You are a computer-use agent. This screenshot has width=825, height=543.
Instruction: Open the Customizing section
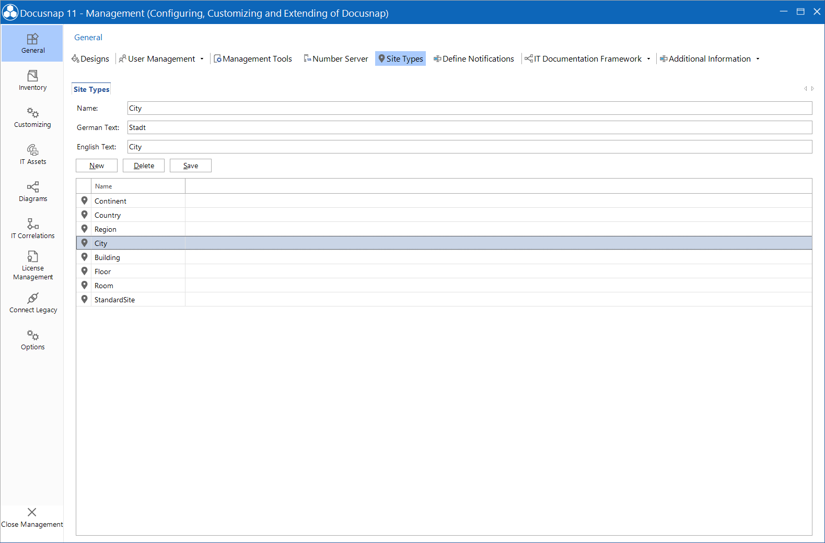(32, 117)
